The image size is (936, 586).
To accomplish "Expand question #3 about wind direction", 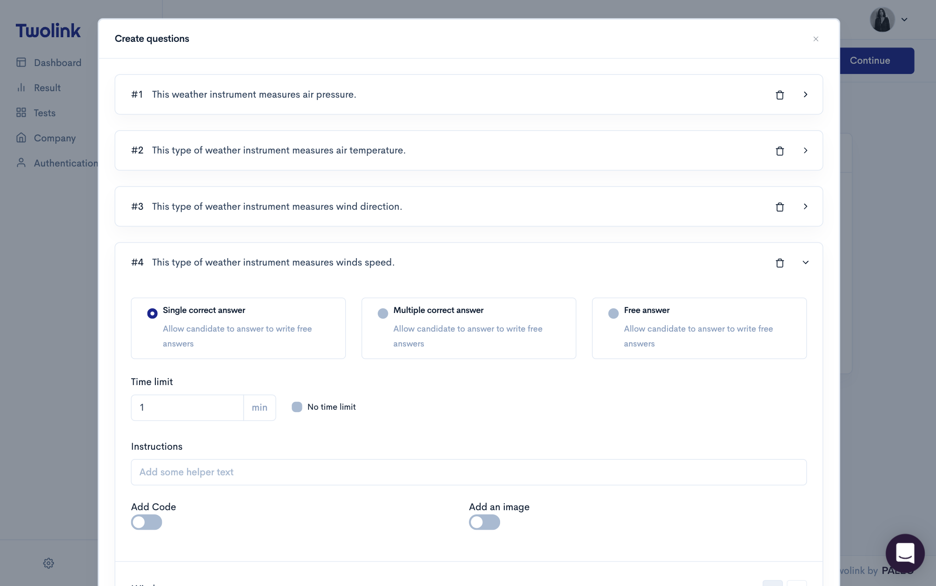I will point(805,206).
